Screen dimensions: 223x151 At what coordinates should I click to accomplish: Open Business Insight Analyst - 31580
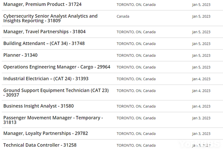tap(38, 106)
